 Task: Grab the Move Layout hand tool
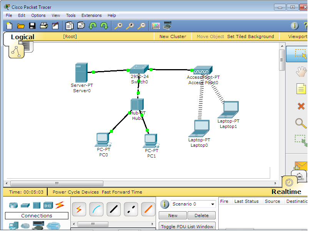[302, 71]
